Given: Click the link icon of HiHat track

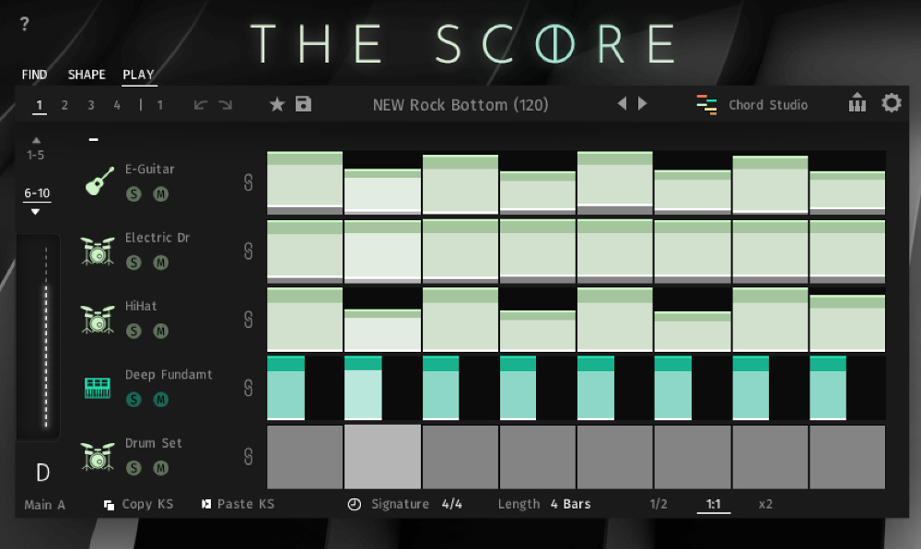Looking at the screenshot, I should (x=249, y=319).
